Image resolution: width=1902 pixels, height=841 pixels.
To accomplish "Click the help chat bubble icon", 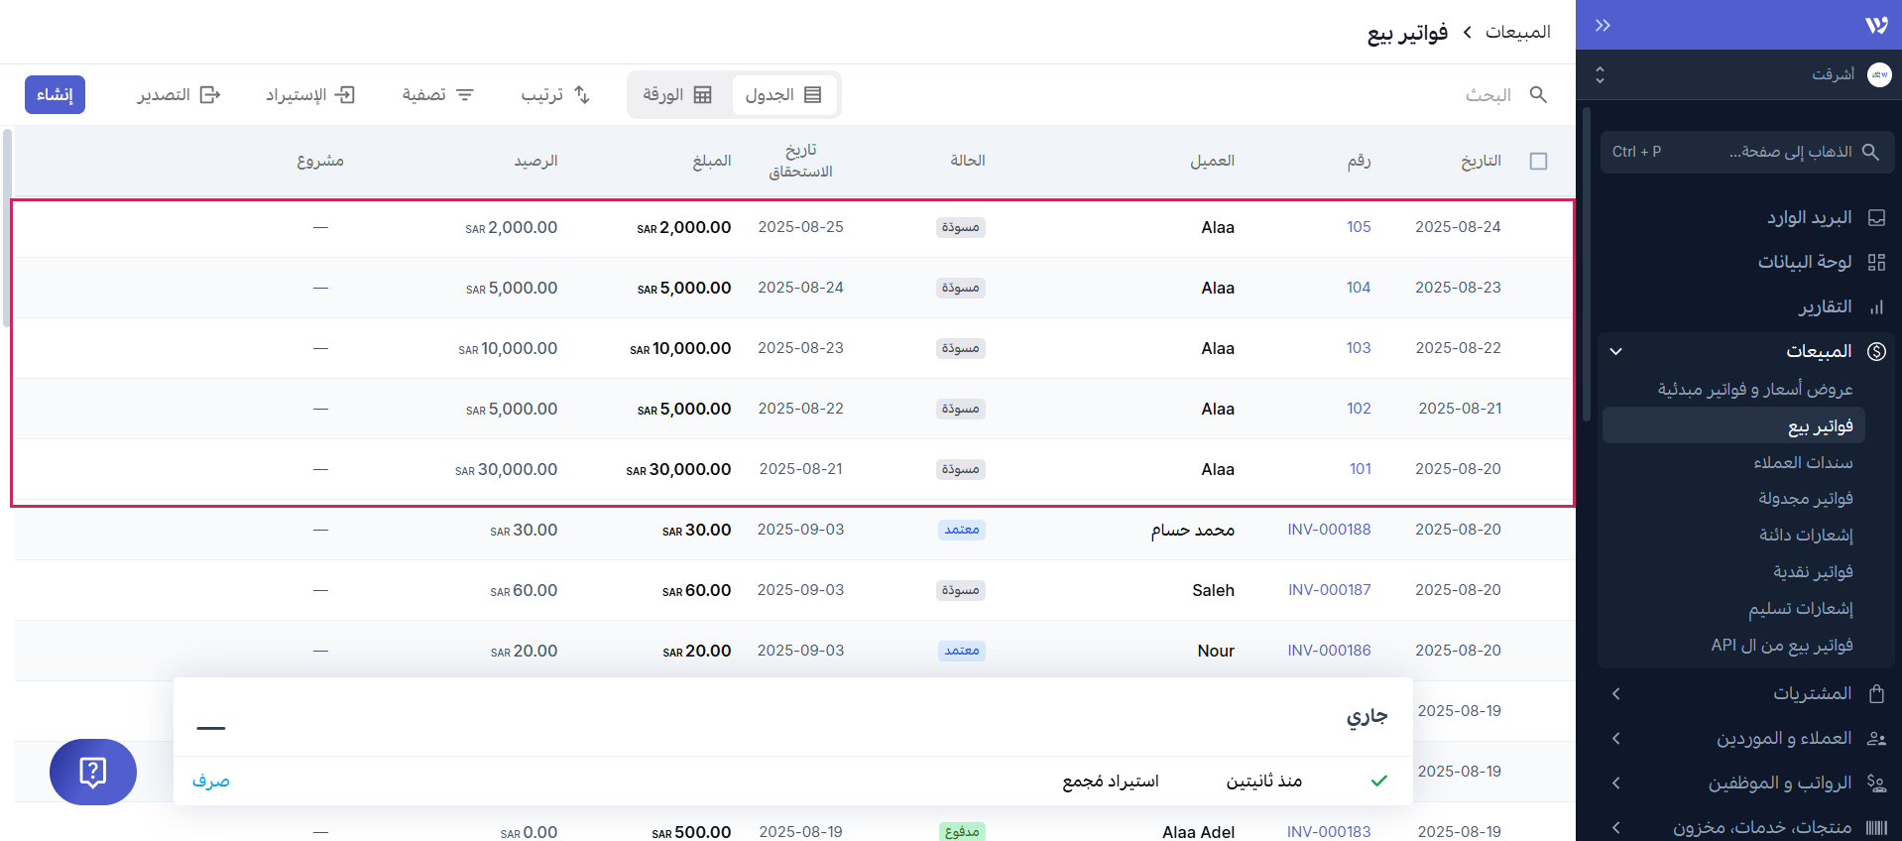I will coord(92,772).
